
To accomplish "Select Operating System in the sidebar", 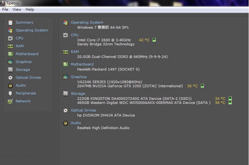I will [x=32, y=30].
